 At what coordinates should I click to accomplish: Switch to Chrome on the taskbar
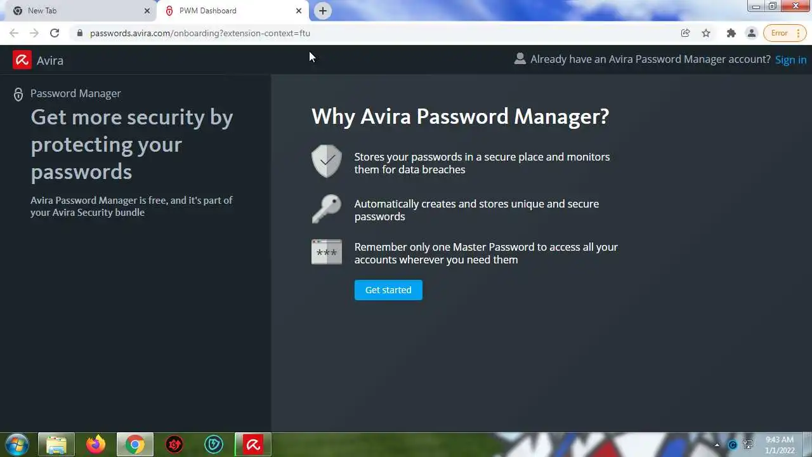coord(134,445)
